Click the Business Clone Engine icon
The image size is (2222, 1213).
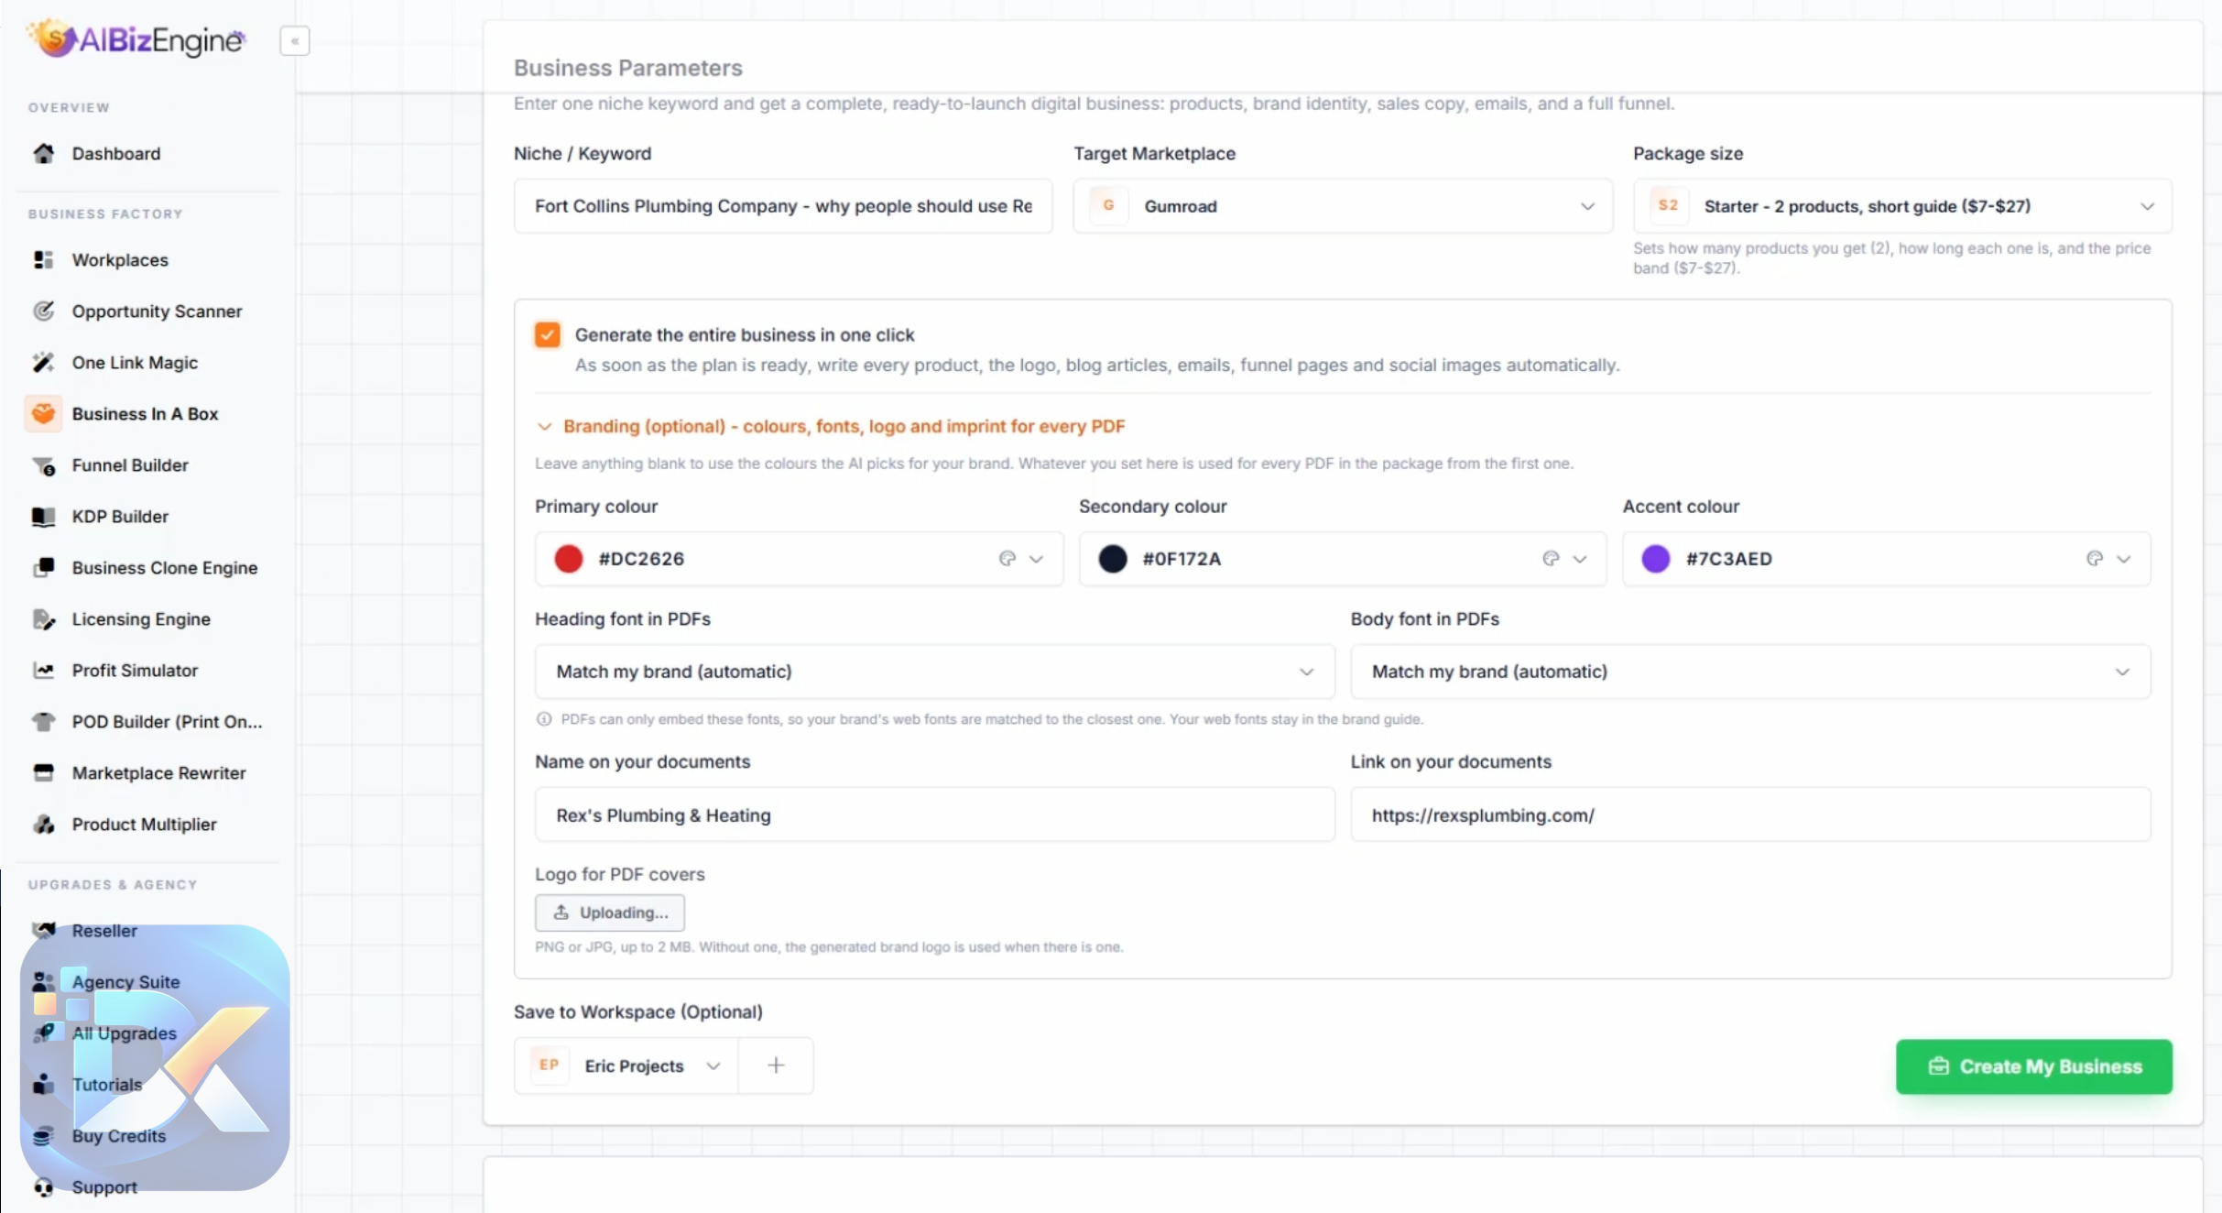(44, 568)
